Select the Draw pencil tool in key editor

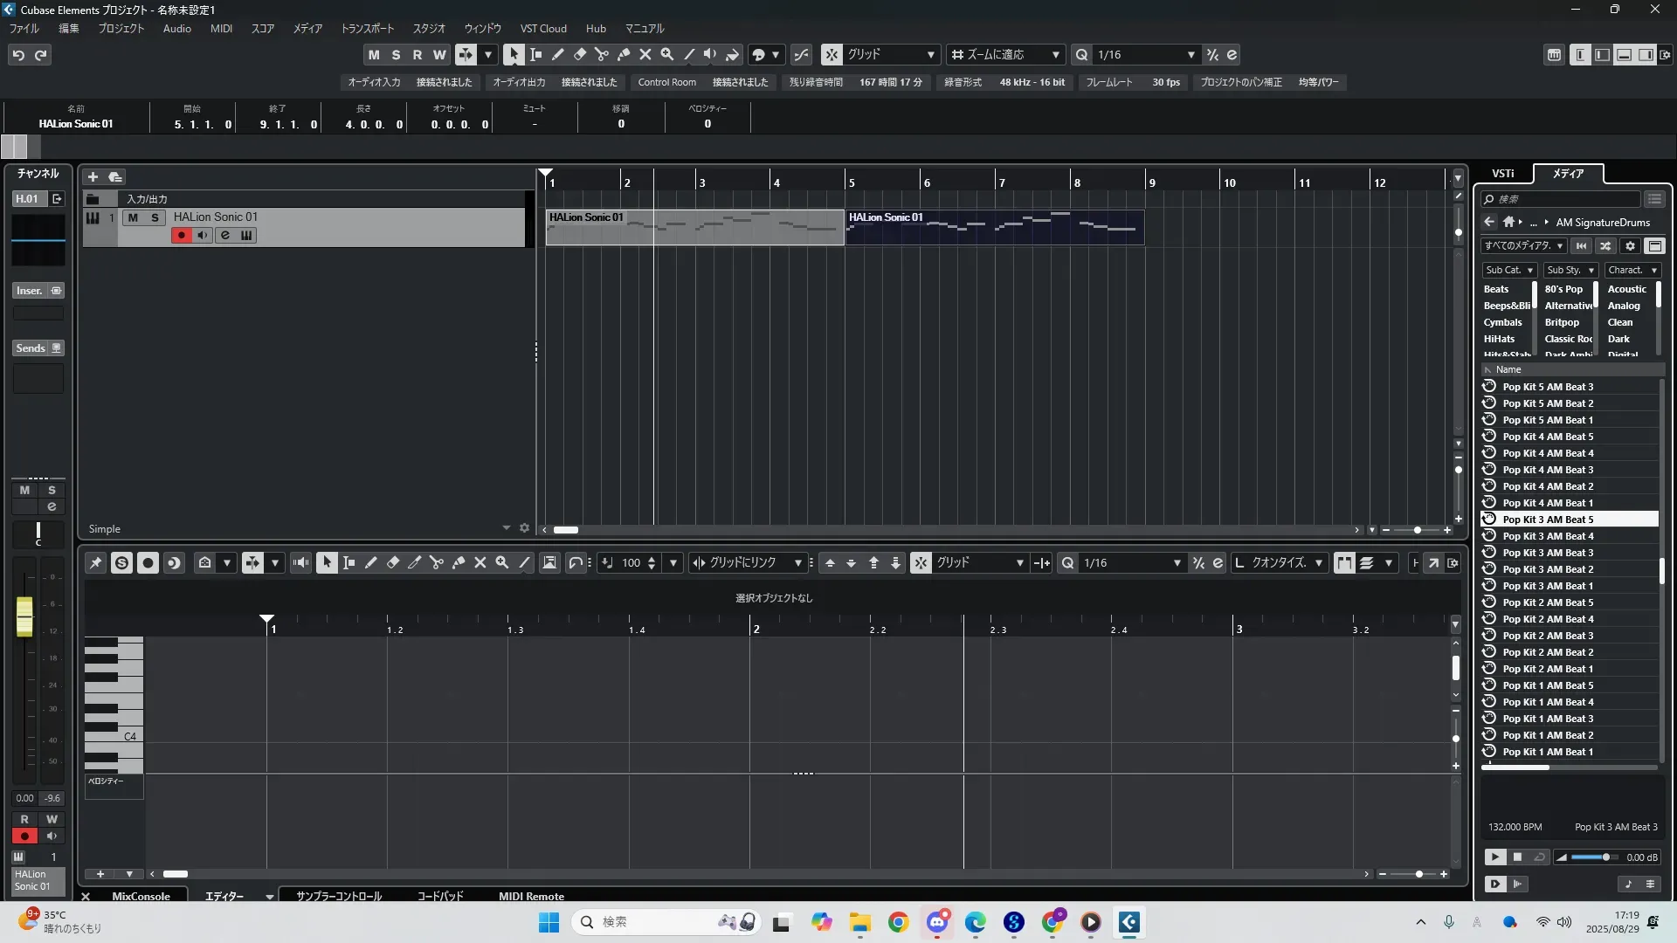tap(370, 563)
